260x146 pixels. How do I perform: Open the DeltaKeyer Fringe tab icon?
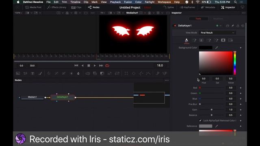209,40
